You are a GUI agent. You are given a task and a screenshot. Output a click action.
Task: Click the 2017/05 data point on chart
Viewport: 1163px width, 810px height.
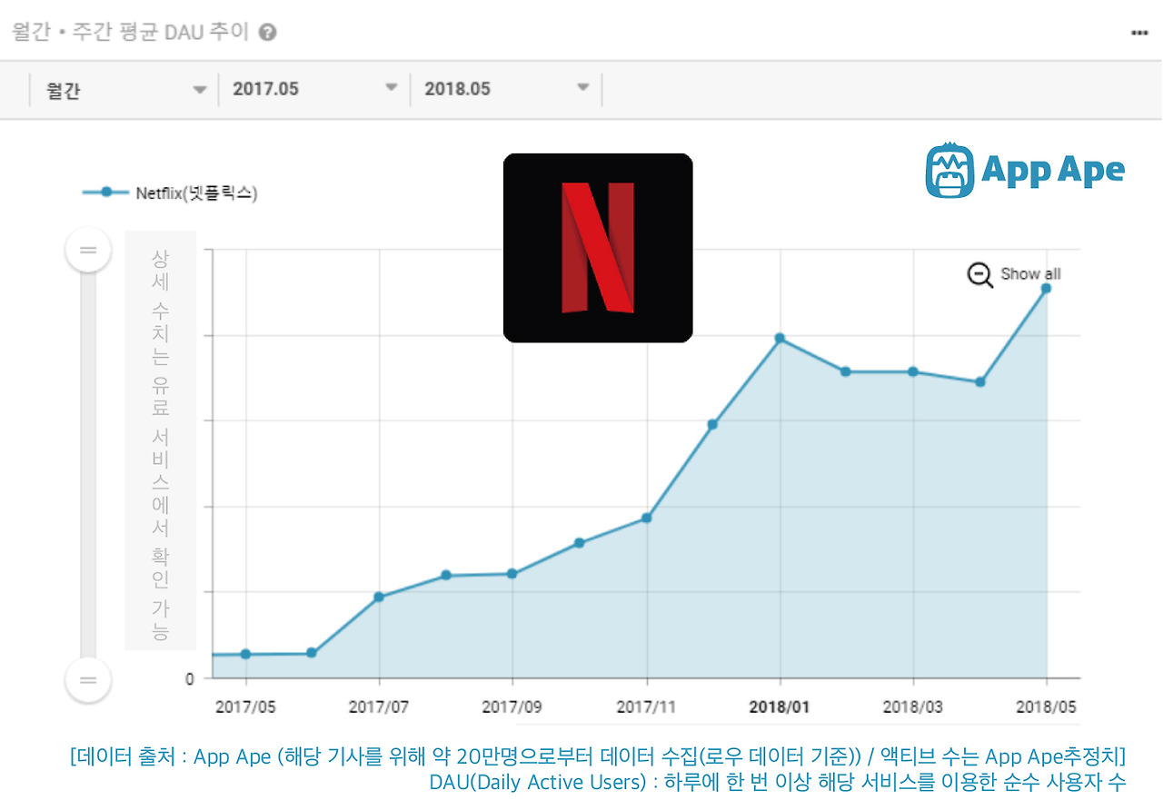coord(244,653)
